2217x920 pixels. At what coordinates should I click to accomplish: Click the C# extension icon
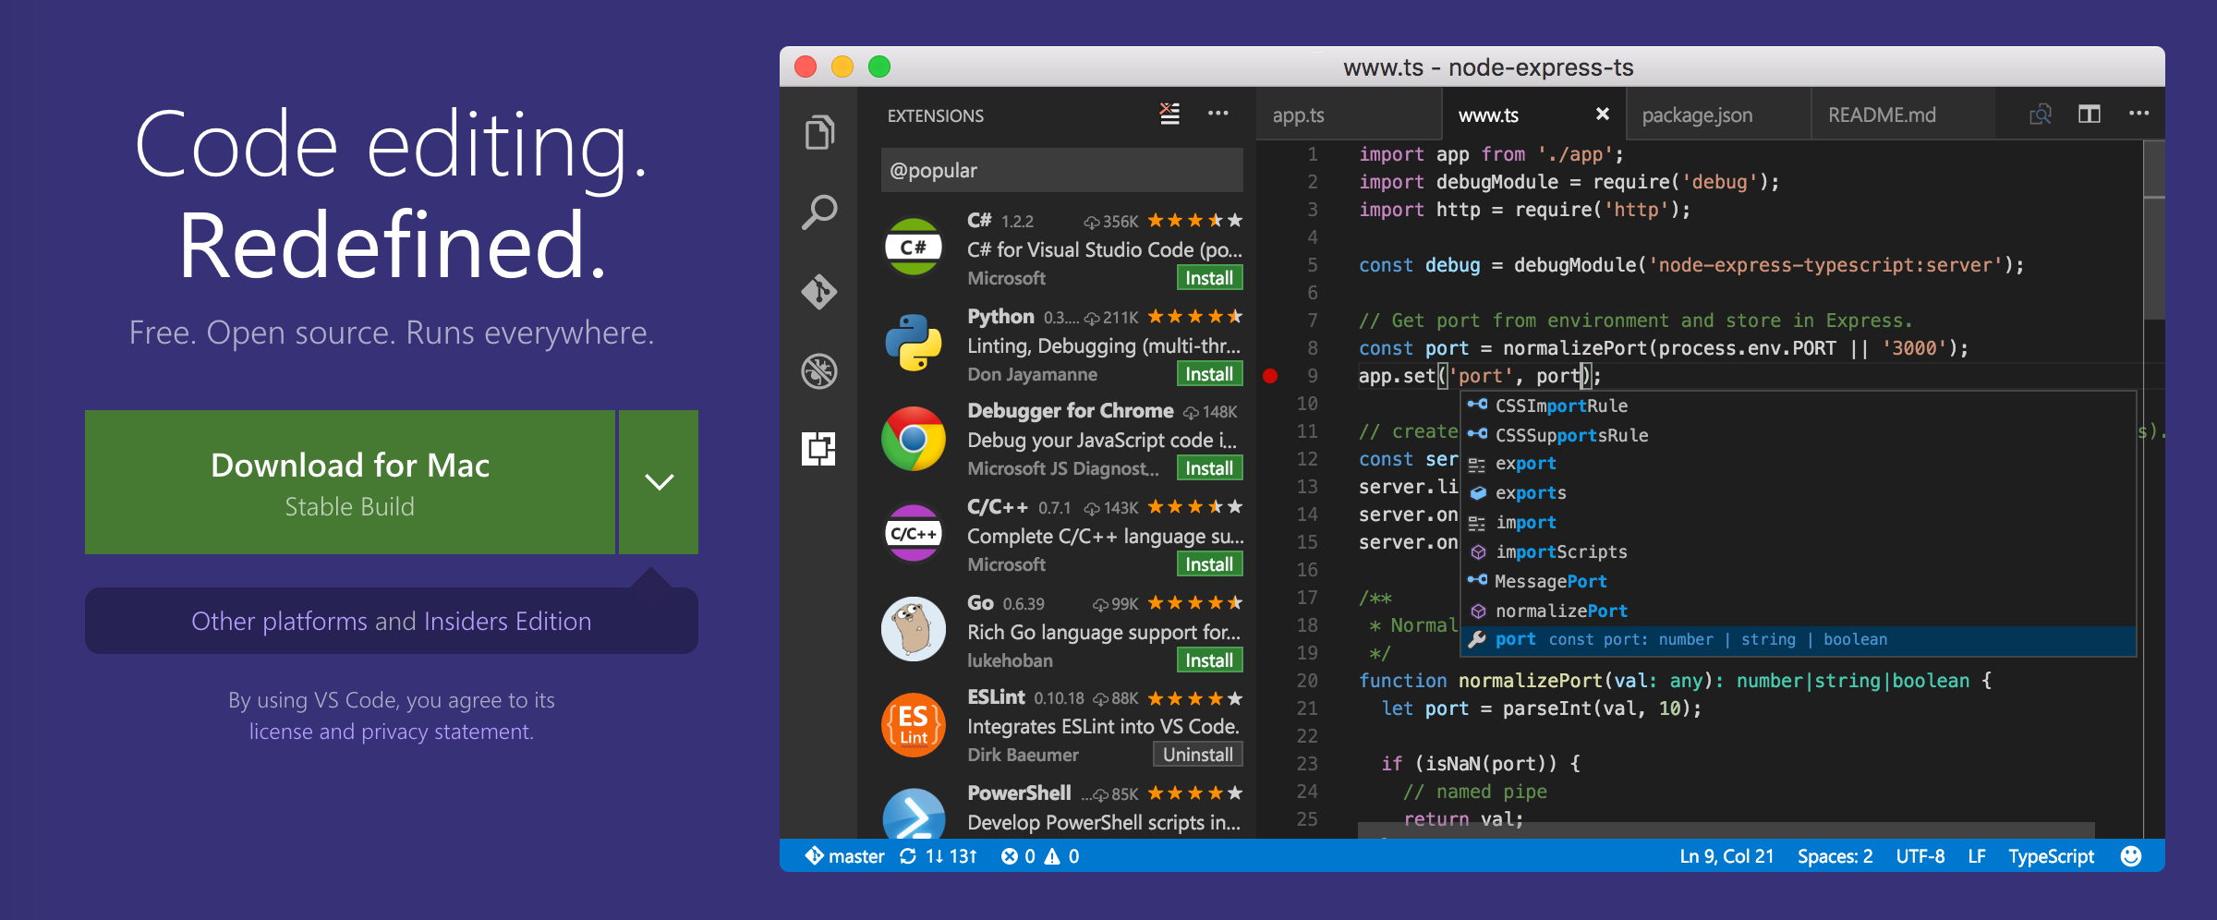[x=914, y=247]
